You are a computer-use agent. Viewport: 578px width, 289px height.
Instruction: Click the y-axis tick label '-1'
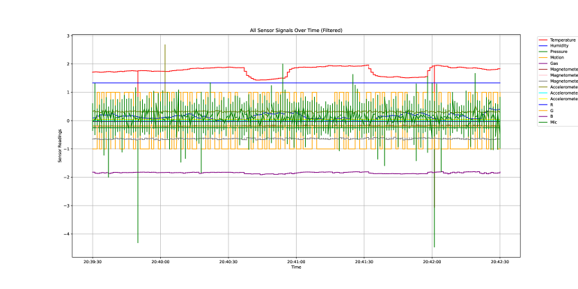[67, 149]
